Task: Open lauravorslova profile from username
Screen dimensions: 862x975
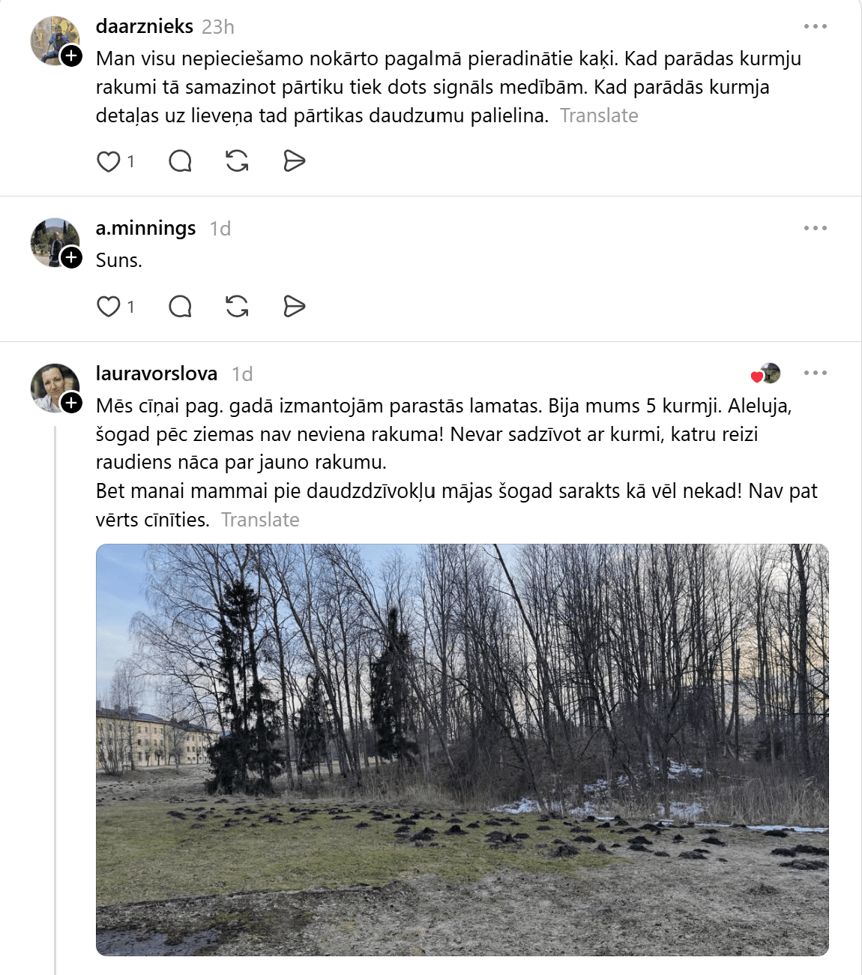Action: (157, 373)
